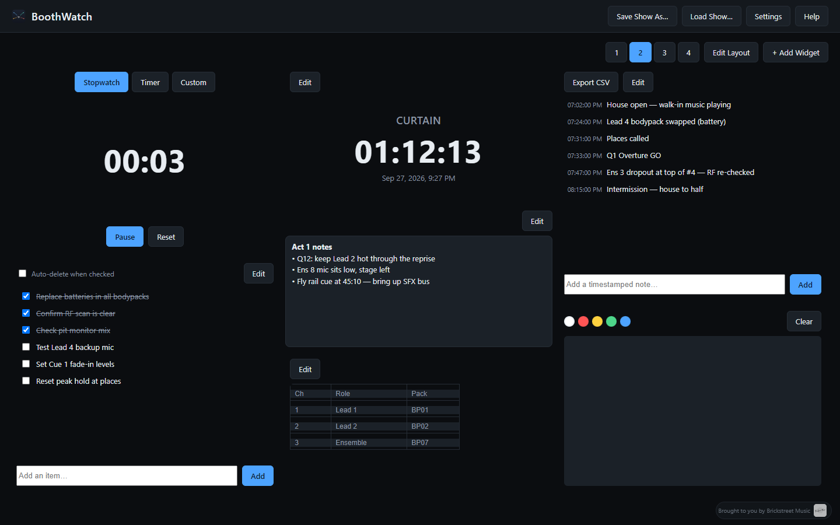Edit the checklist widget
The width and height of the screenshot is (840, 525).
[x=258, y=274]
